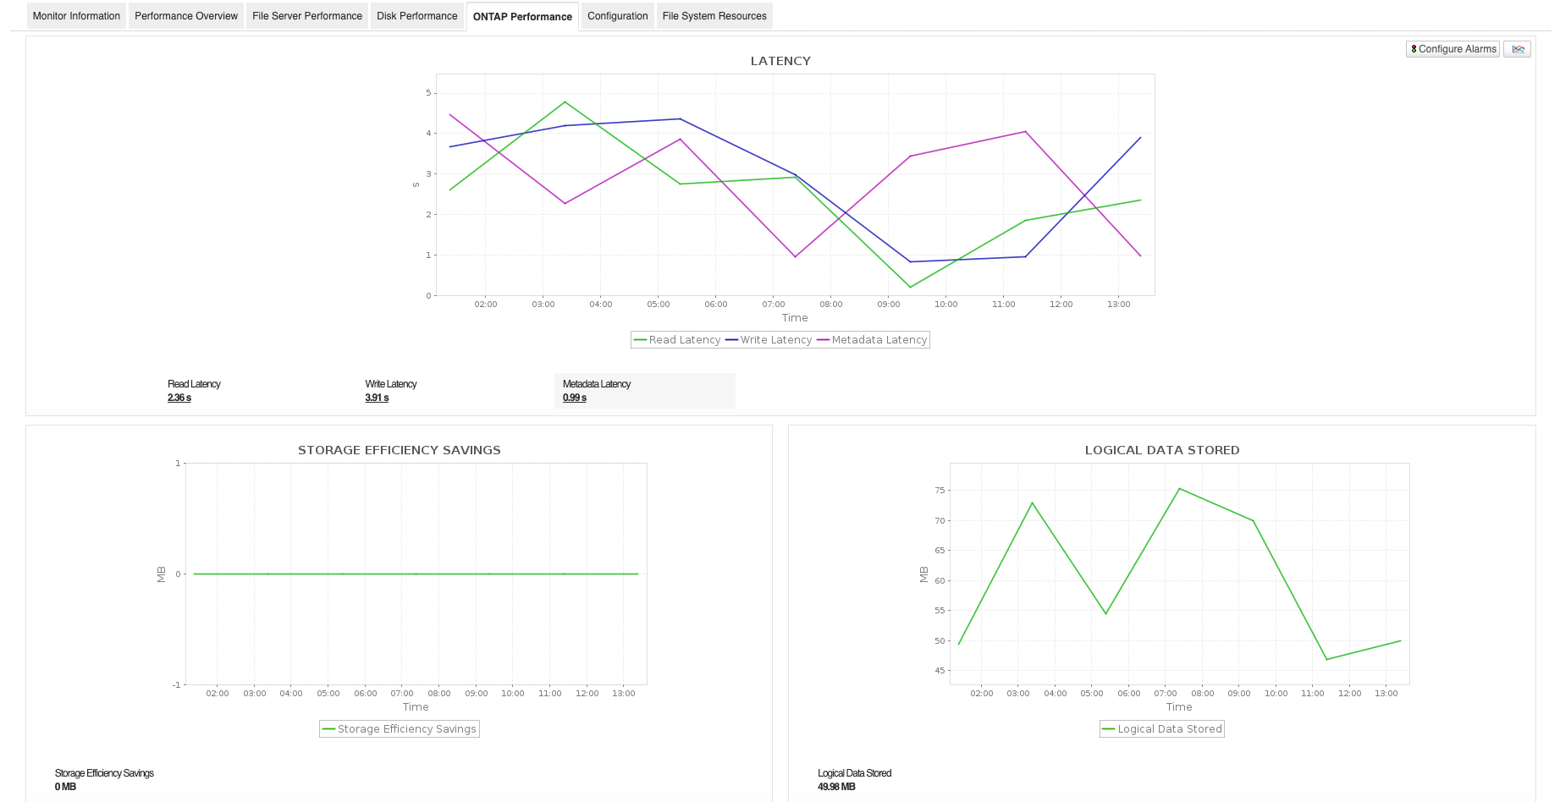Click the Storage Efficiency Savings legend entry
Viewport: 1560px width, 802px height.
400,729
